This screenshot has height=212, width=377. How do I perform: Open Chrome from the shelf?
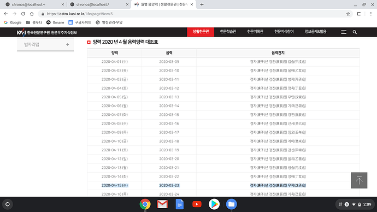pos(145,204)
